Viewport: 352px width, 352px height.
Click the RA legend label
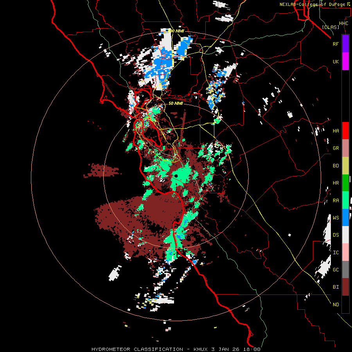pyautogui.click(x=336, y=200)
